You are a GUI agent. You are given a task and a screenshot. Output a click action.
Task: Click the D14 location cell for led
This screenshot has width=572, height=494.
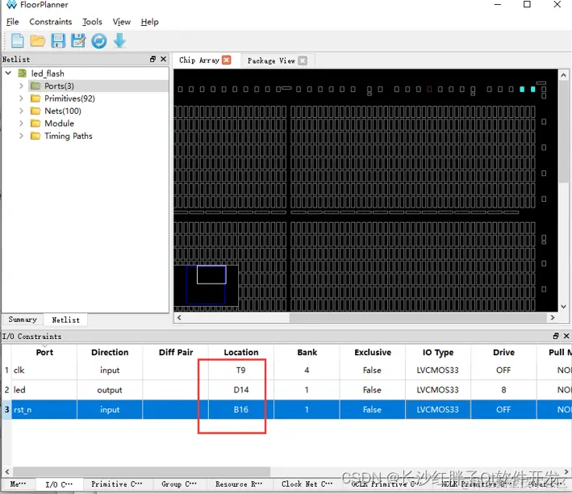click(x=240, y=390)
